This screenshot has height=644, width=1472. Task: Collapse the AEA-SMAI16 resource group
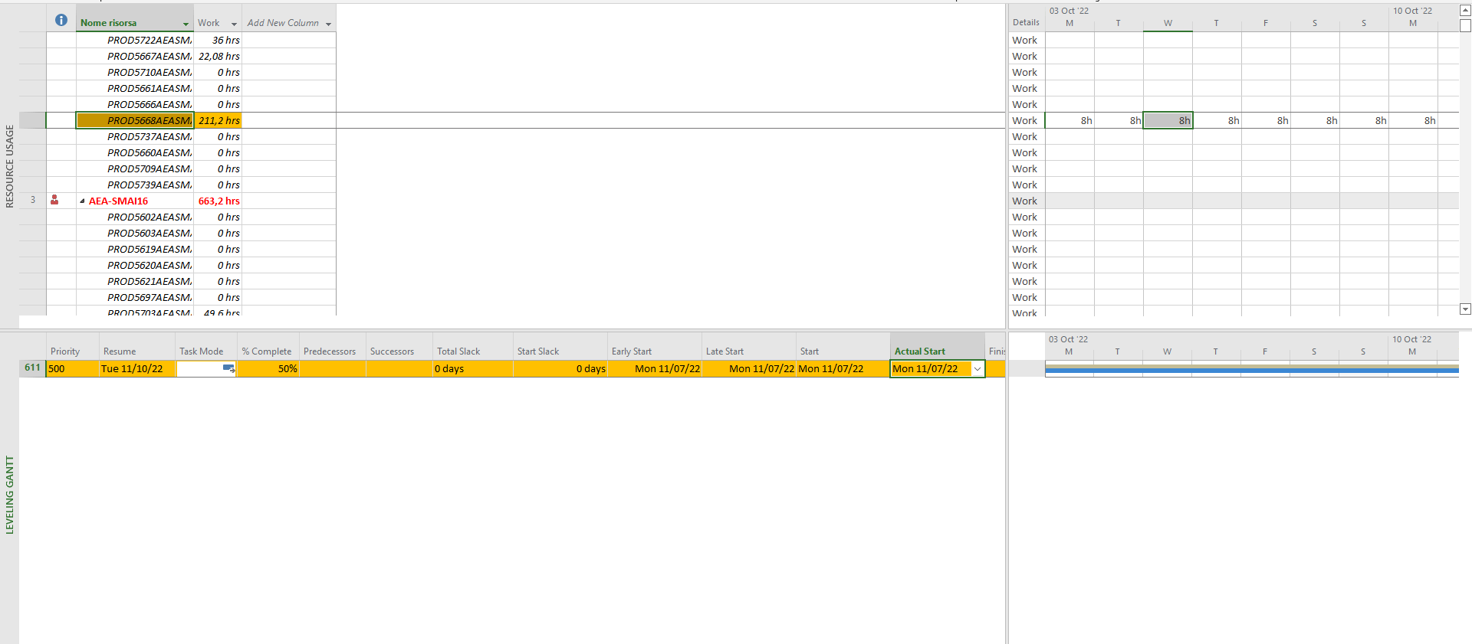click(82, 201)
